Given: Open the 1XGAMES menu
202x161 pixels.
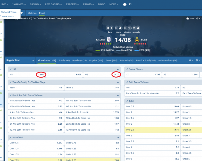Looking at the screenshot, I should pos(19,4).
